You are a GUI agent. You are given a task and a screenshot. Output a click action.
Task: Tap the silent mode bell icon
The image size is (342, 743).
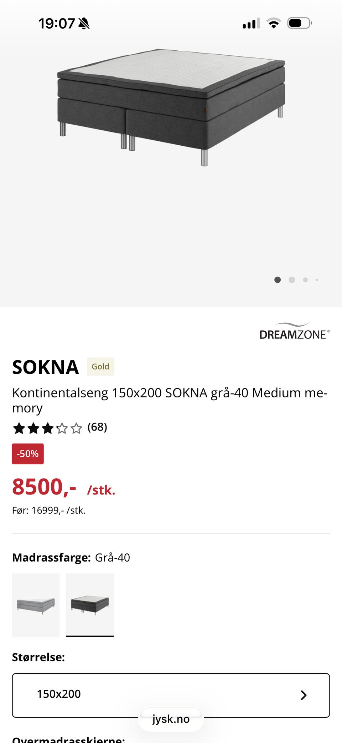[84, 24]
